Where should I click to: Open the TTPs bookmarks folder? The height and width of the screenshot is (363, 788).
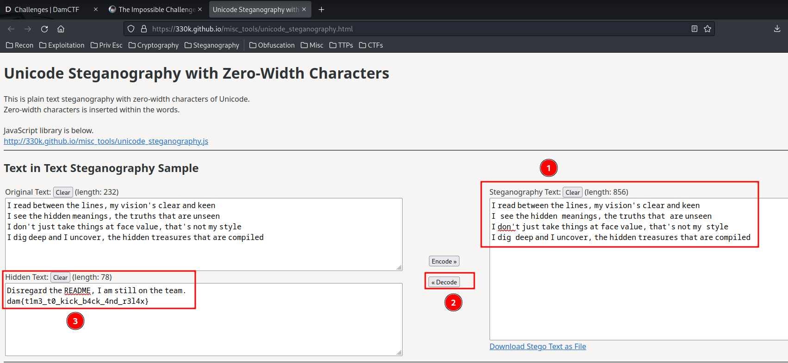point(341,45)
